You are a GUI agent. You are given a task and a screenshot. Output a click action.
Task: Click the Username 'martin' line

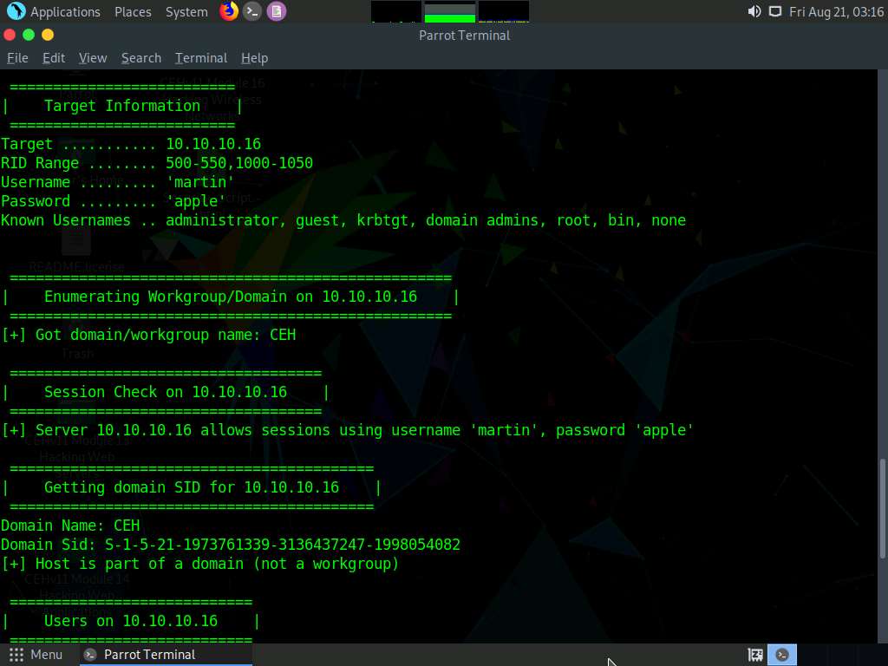(118, 182)
